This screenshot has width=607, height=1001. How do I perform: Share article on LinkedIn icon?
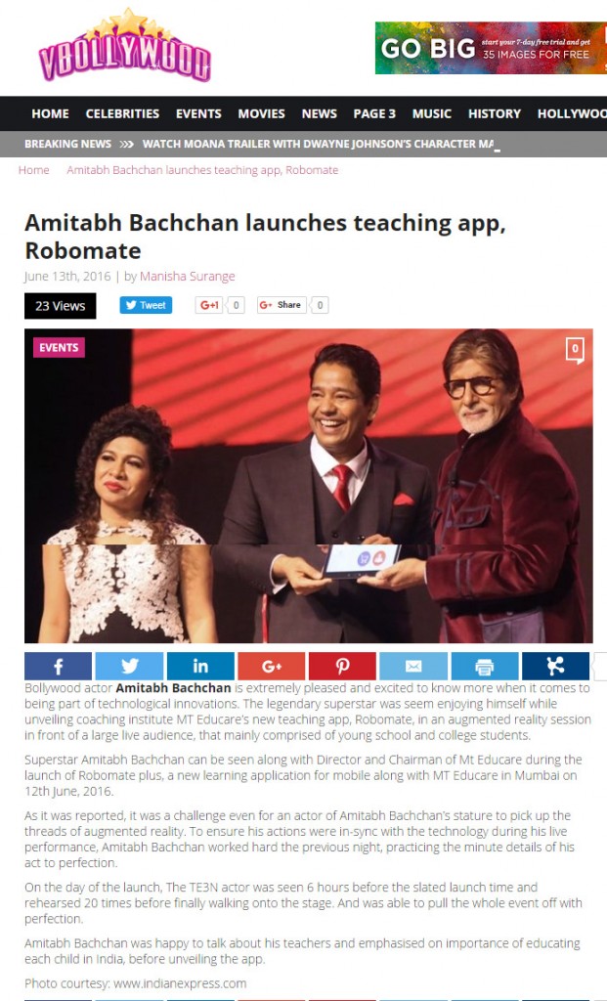click(200, 667)
